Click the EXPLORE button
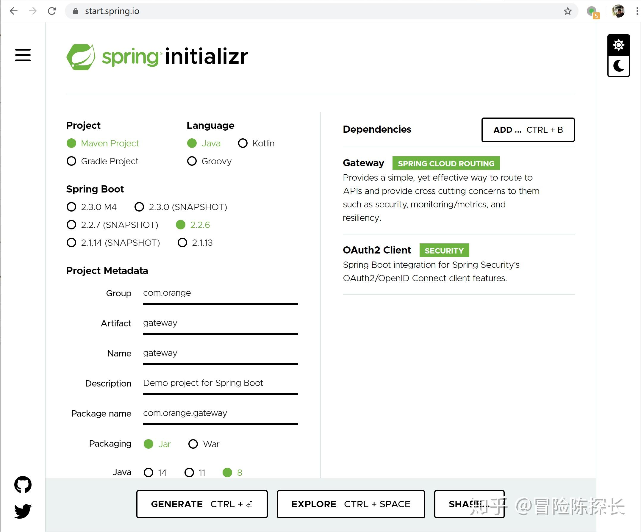Screen dimensions: 641x532 point(351,504)
